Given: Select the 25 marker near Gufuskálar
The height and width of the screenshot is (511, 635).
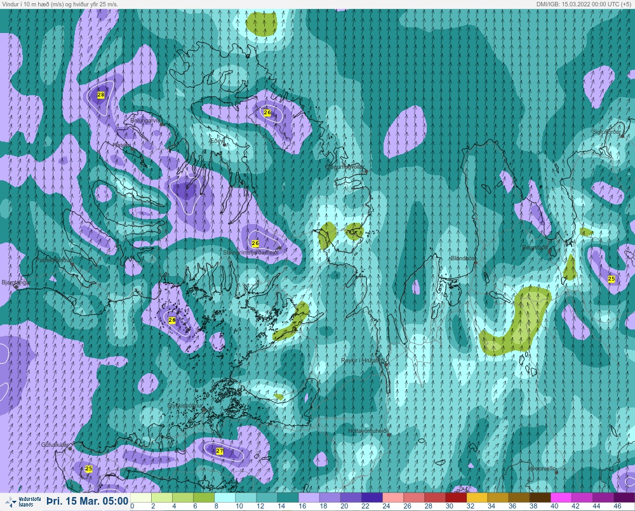Looking at the screenshot, I should [89, 468].
